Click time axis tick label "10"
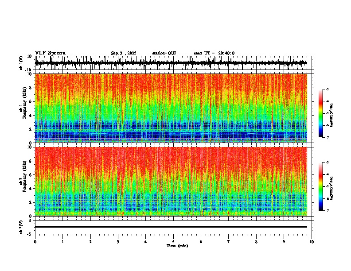Screen dimensions: 351x271 (312, 242)
